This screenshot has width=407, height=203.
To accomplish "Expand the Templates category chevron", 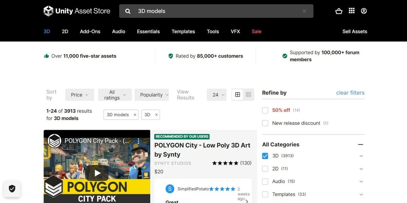I will coord(361,195).
